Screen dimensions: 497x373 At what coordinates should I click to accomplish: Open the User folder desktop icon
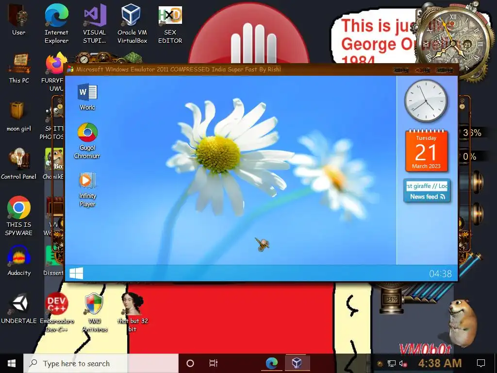pyautogui.click(x=19, y=19)
